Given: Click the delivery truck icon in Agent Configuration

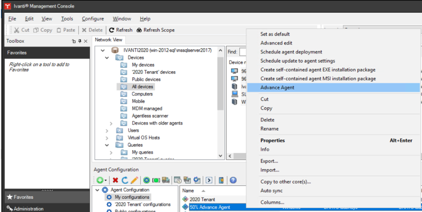Looking at the screenshot, I should [166, 180].
